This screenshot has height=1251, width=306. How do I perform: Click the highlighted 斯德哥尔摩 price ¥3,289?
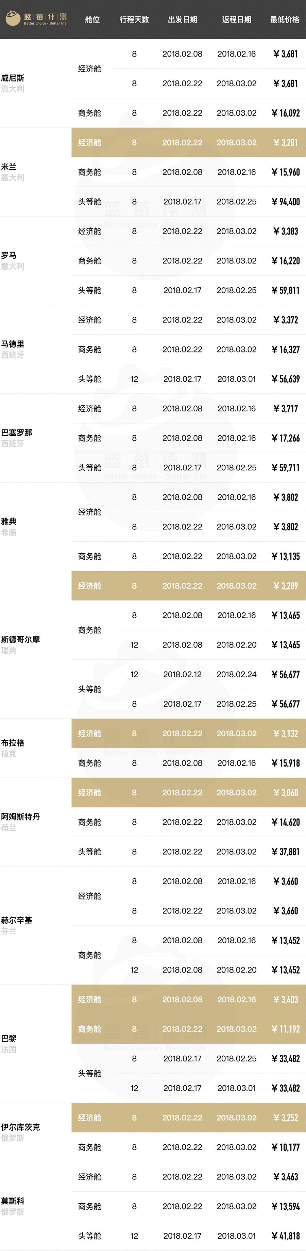(x=286, y=586)
